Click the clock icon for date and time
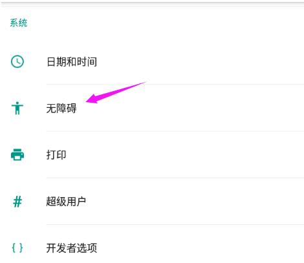The image size is (304, 263). (17, 61)
